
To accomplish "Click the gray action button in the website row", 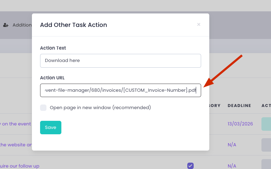I will [266, 145].
